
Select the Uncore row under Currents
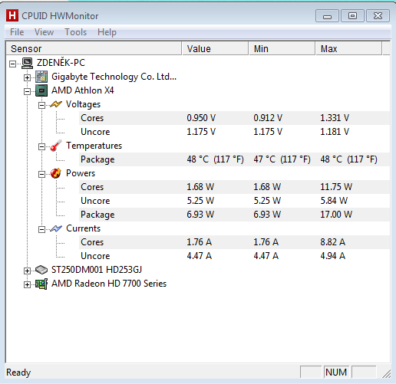[x=235, y=256]
